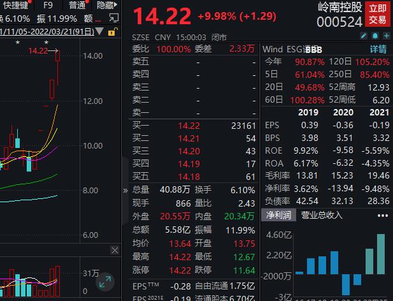Click the 120日 return 105.20%
Image resolution: width=393 pixels, height=301 pixels.
click(x=372, y=62)
